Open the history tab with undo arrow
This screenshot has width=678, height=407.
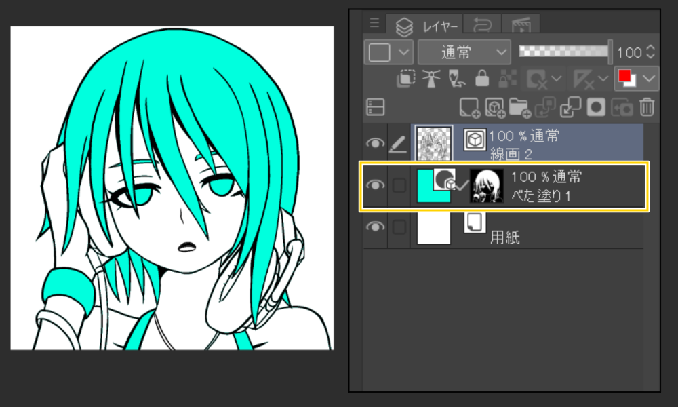click(482, 25)
